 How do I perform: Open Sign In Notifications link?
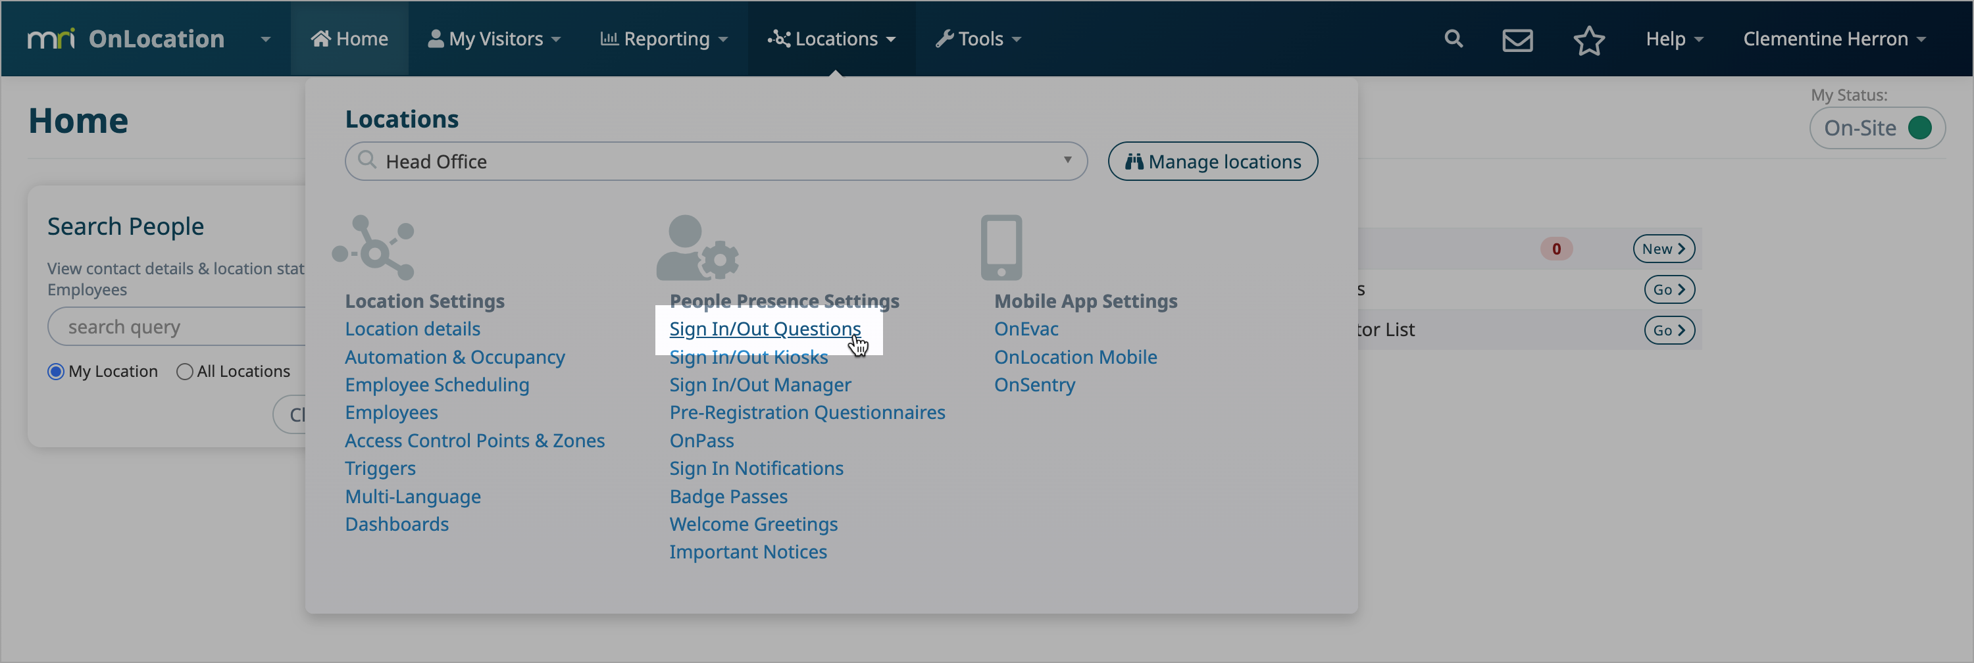(x=756, y=468)
